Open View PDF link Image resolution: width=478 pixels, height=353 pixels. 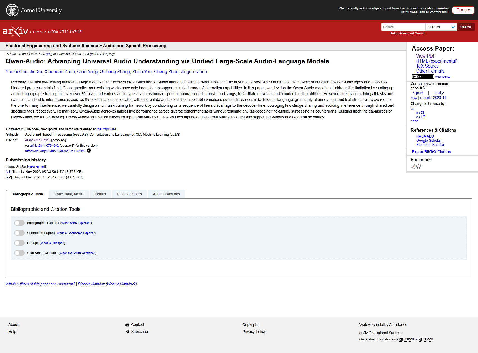click(x=426, y=56)
